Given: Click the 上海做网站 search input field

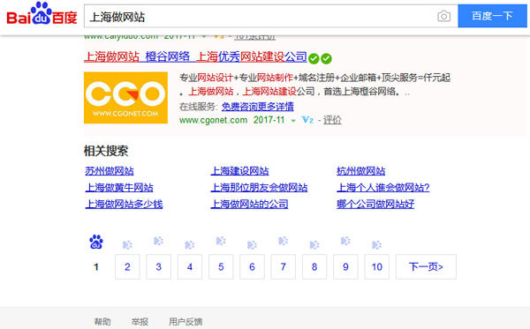Looking at the screenshot, I should [x=261, y=16].
